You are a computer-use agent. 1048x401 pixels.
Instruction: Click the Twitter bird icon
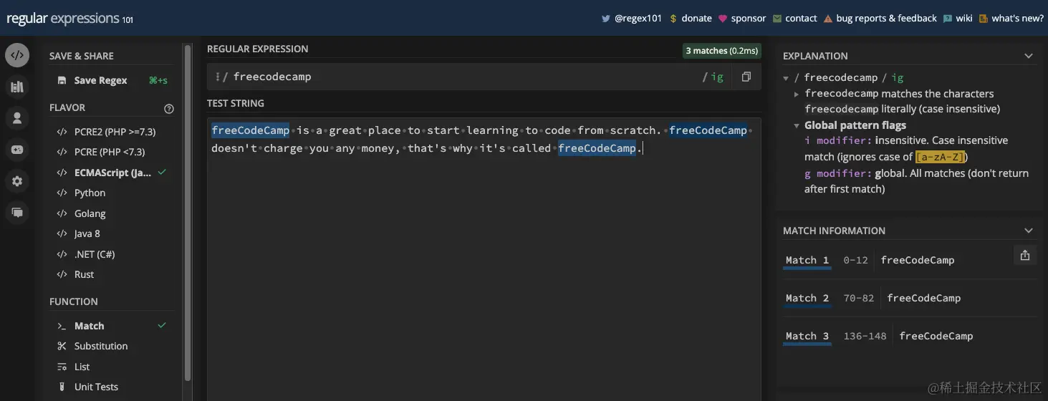point(605,19)
